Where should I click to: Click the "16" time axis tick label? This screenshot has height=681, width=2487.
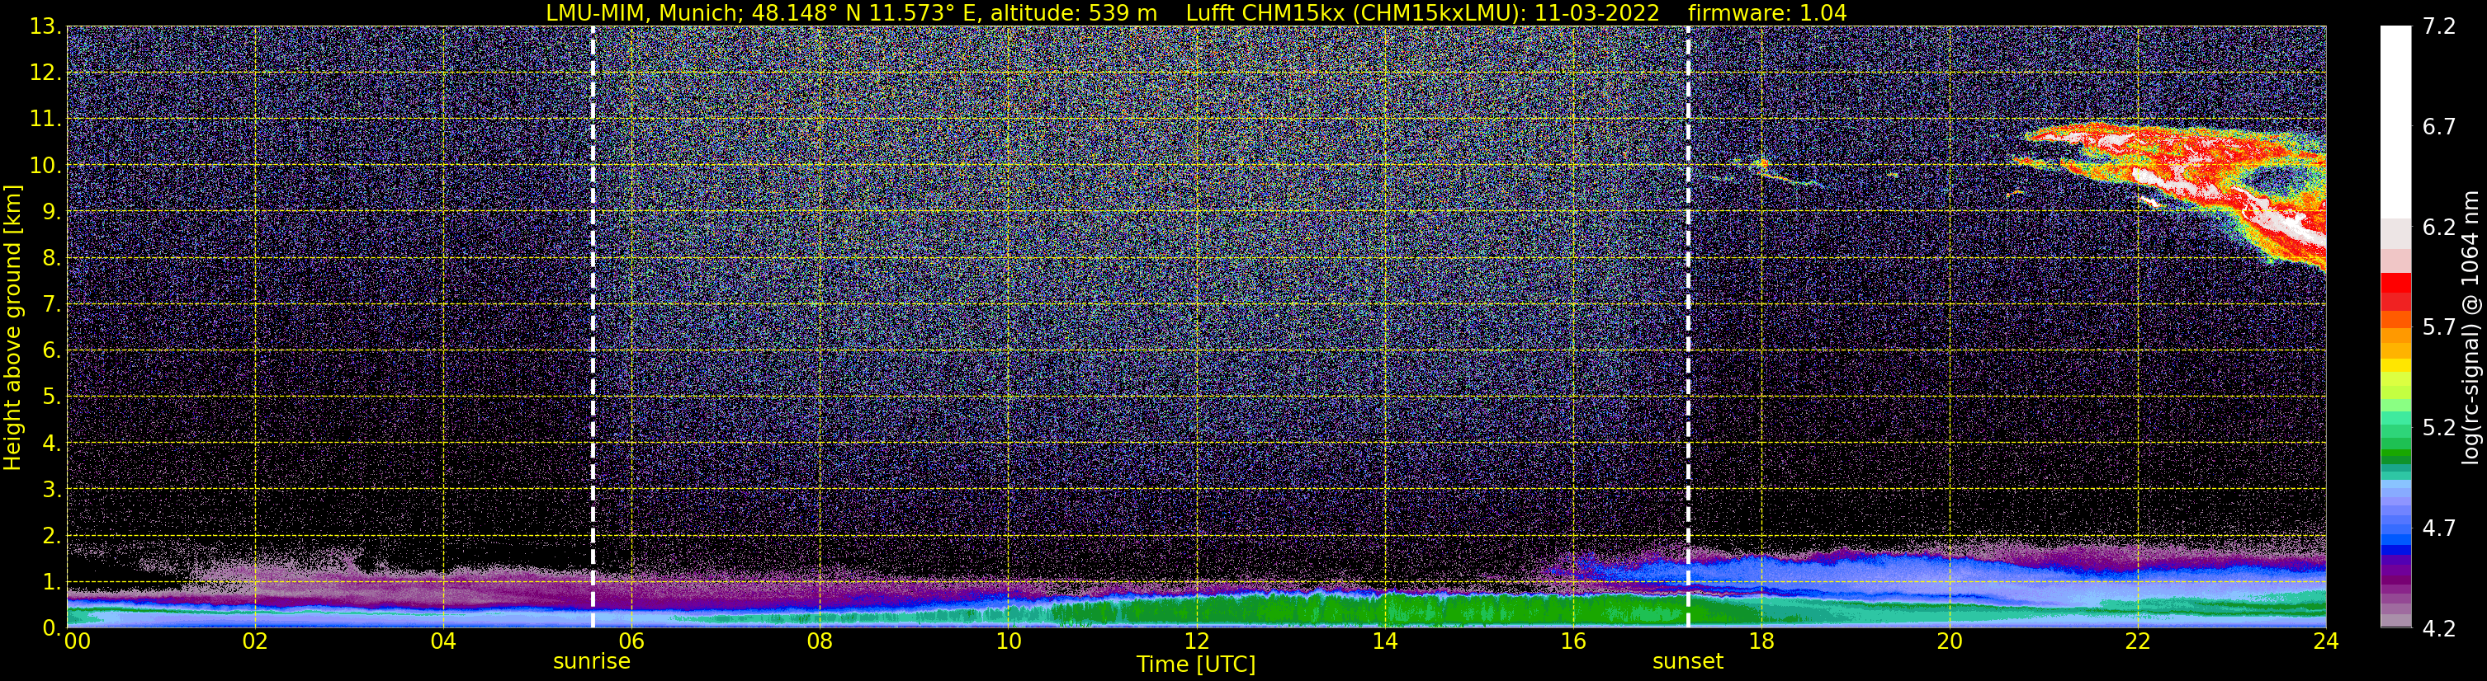click(1572, 641)
